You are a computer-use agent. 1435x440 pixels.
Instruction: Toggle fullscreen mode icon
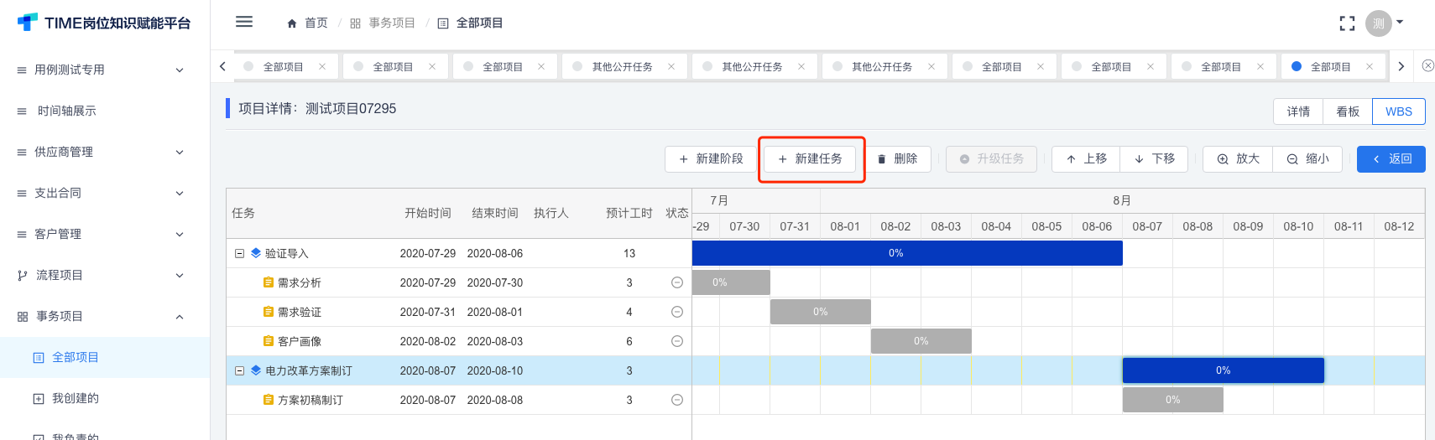(1347, 23)
